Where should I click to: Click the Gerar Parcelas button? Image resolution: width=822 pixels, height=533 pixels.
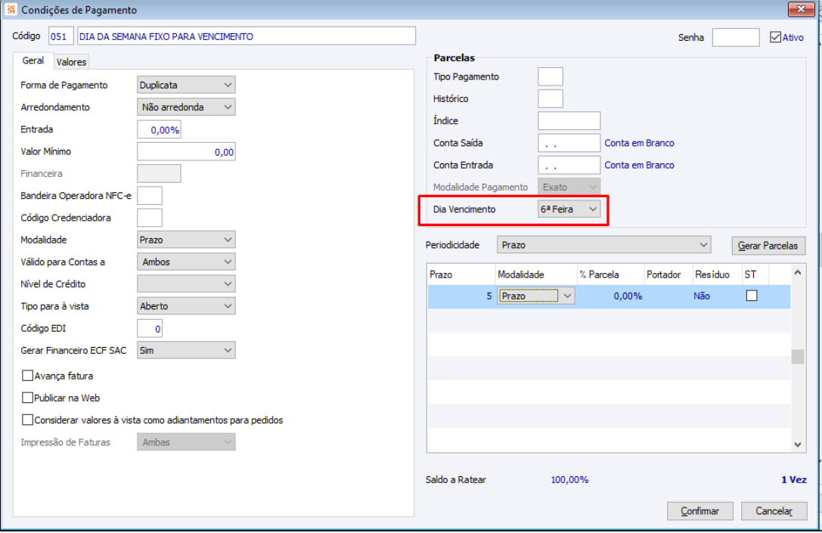point(768,246)
